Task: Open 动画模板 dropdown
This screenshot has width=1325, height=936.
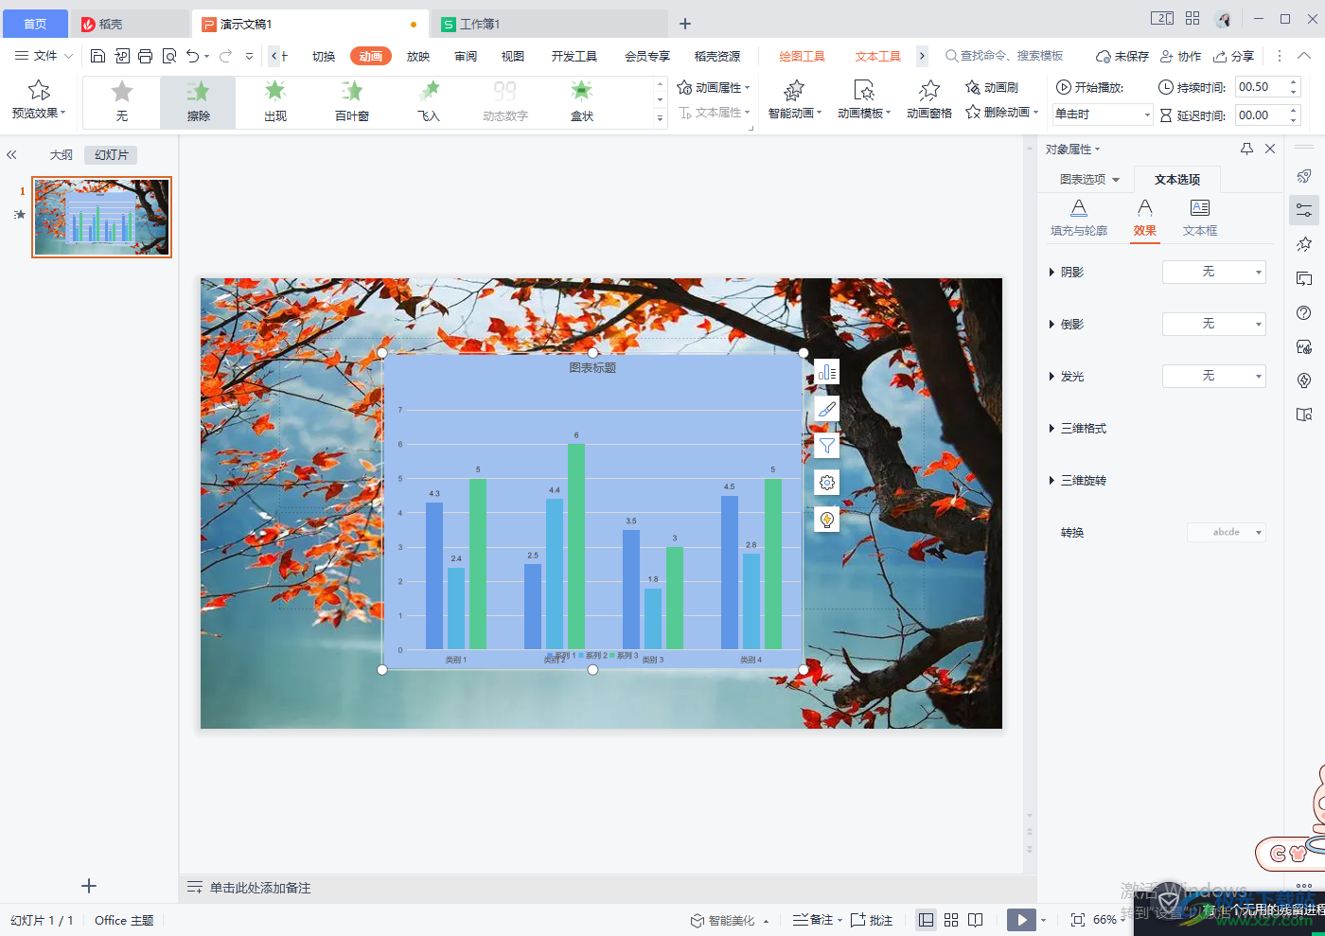Action: tap(864, 100)
